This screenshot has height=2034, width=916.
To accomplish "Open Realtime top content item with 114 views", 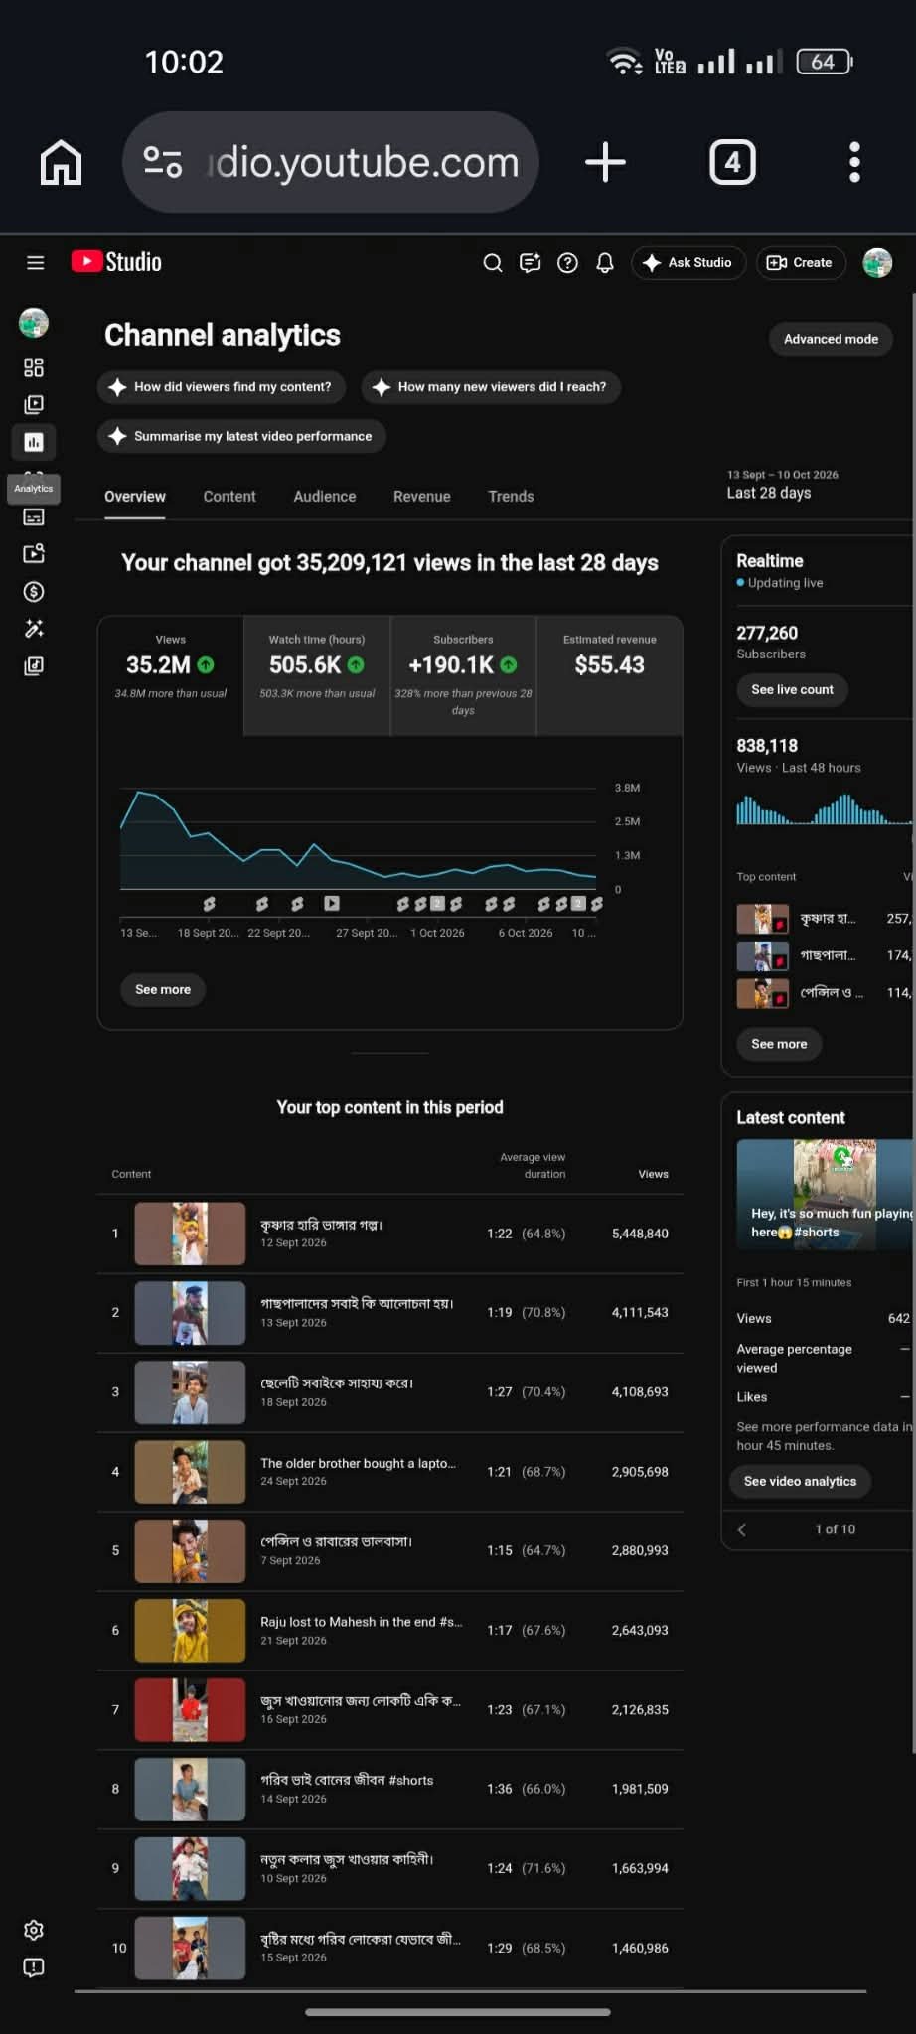I will pyautogui.click(x=825, y=993).
